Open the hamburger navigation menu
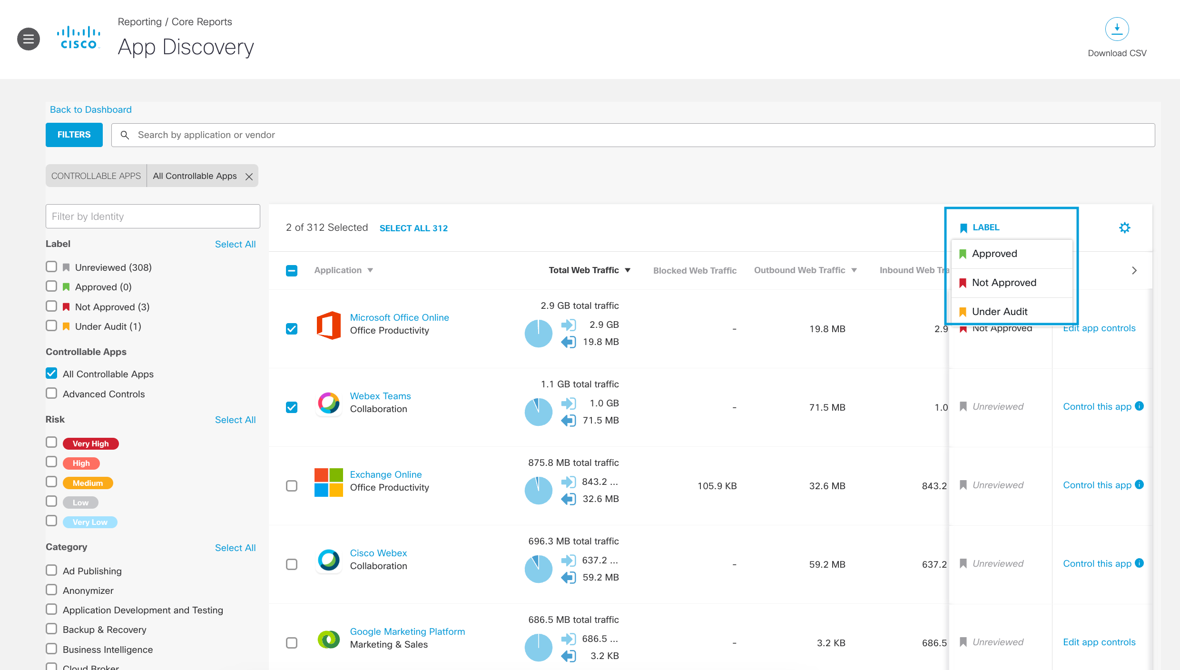This screenshot has height=670, width=1180. (29, 39)
